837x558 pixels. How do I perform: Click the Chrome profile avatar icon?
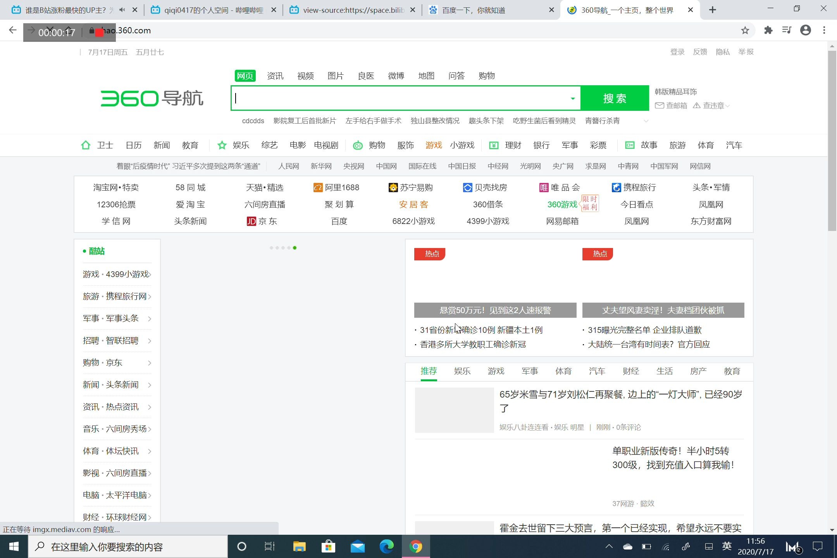pos(806,30)
